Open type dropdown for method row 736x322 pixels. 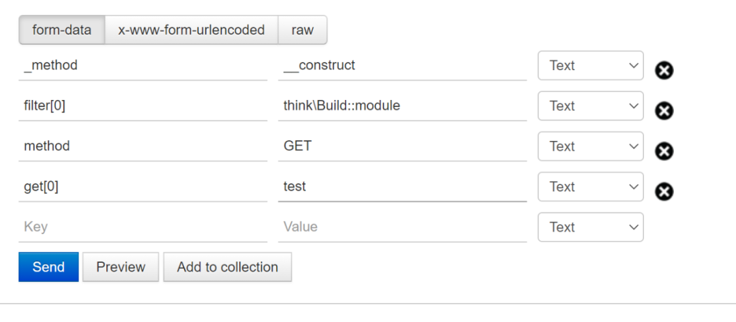[x=590, y=146]
